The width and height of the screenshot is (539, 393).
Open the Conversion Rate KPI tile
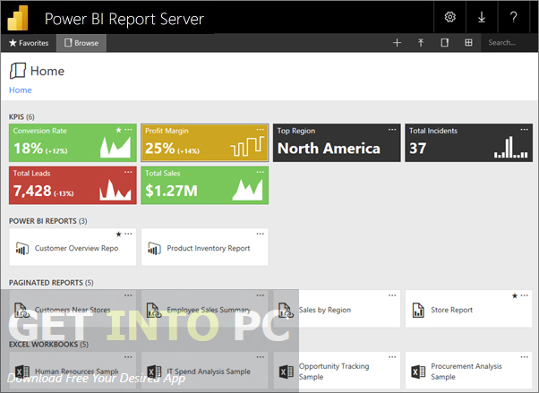[73, 142]
